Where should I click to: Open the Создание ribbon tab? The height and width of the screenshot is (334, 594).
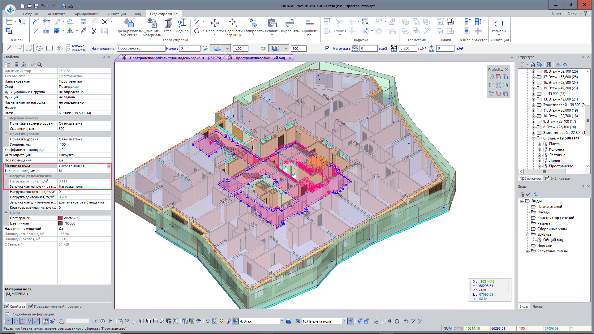31,14
